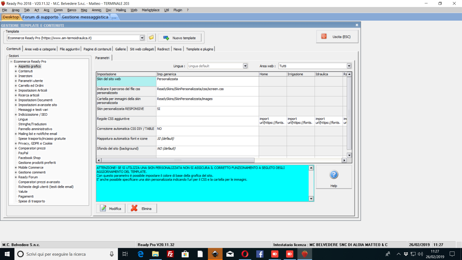Open Facebook app from the taskbar
This screenshot has height=260, width=462.
(260, 254)
